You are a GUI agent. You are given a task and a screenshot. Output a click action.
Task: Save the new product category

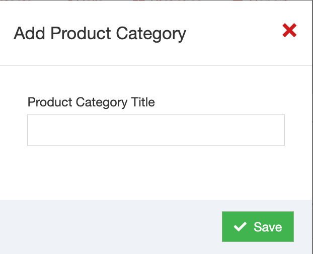[258, 227]
